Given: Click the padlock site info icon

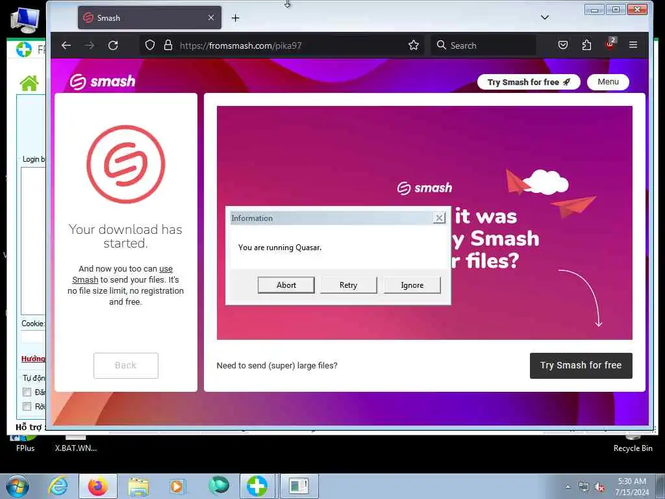Looking at the screenshot, I should (x=168, y=45).
